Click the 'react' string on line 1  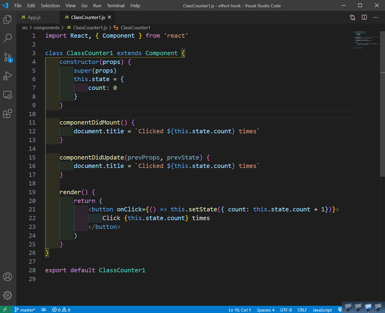point(176,36)
